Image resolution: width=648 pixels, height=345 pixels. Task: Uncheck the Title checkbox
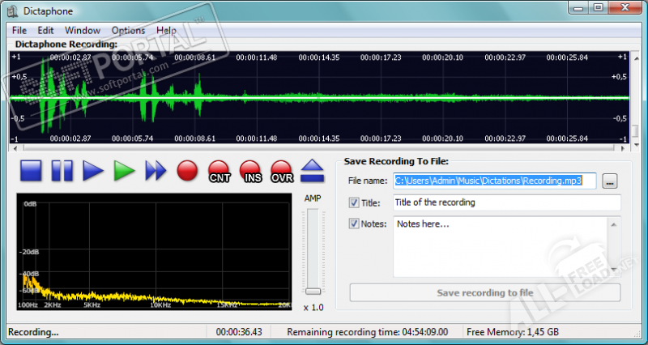coord(353,202)
